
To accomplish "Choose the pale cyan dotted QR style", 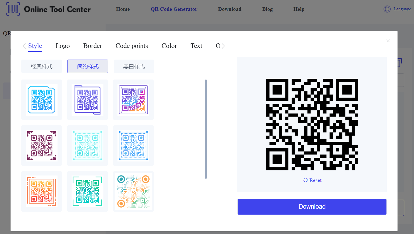I will pyautogui.click(x=87, y=146).
